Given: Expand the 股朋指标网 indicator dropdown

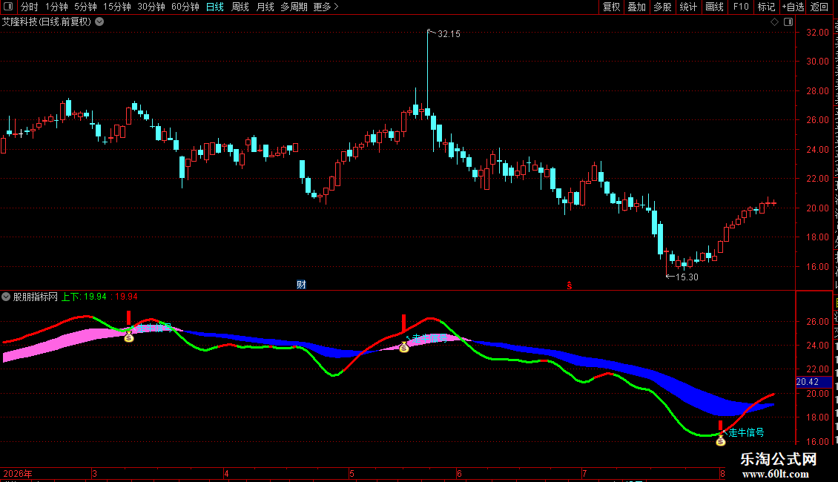Looking at the screenshot, I should point(6,297).
